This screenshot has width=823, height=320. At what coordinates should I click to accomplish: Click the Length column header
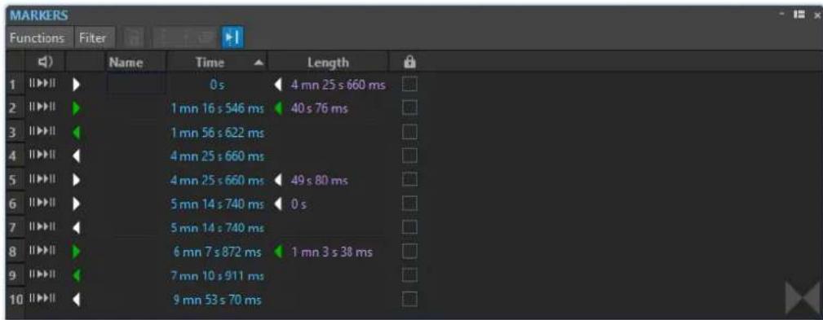pyautogui.click(x=328, y=63)
